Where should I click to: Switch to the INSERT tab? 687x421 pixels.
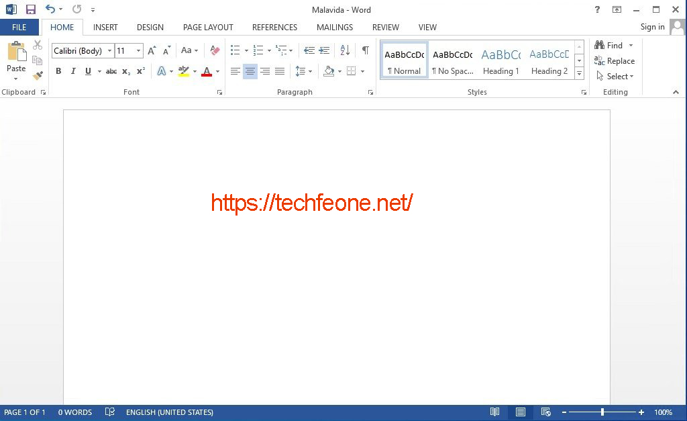tap(105, 27)
